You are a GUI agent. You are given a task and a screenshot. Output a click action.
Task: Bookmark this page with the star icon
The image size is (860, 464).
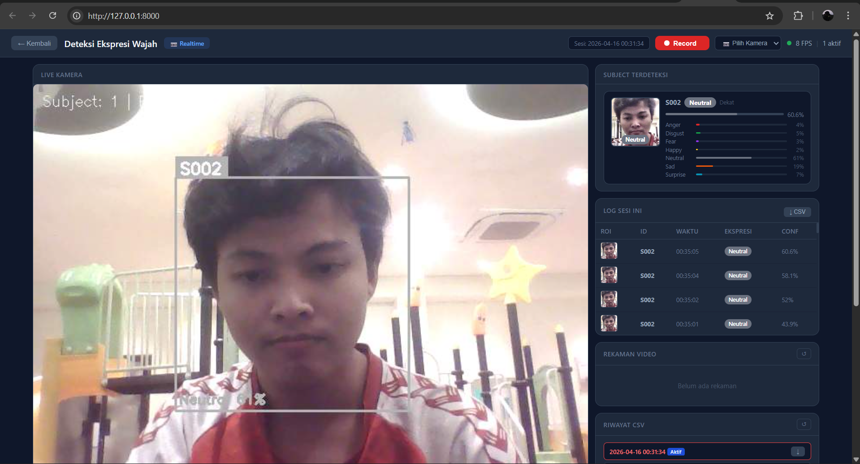769,16
